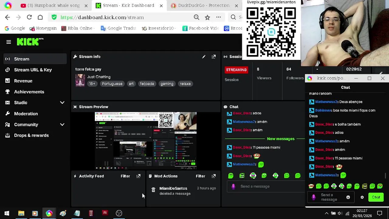Open the Stream sidebar item
Viewport: 389px width, 219px height.
tap(35, 59)
